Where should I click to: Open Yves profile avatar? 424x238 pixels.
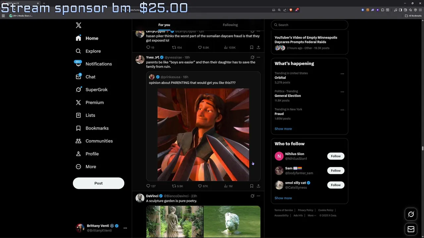click(140, 59)
